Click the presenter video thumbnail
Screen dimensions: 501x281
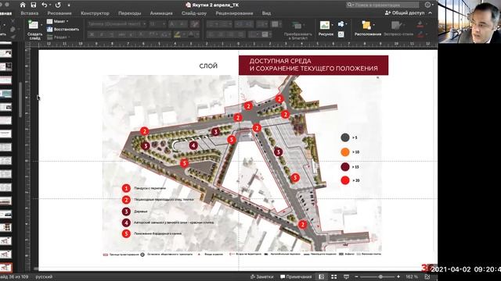click(x=470, y=22)
